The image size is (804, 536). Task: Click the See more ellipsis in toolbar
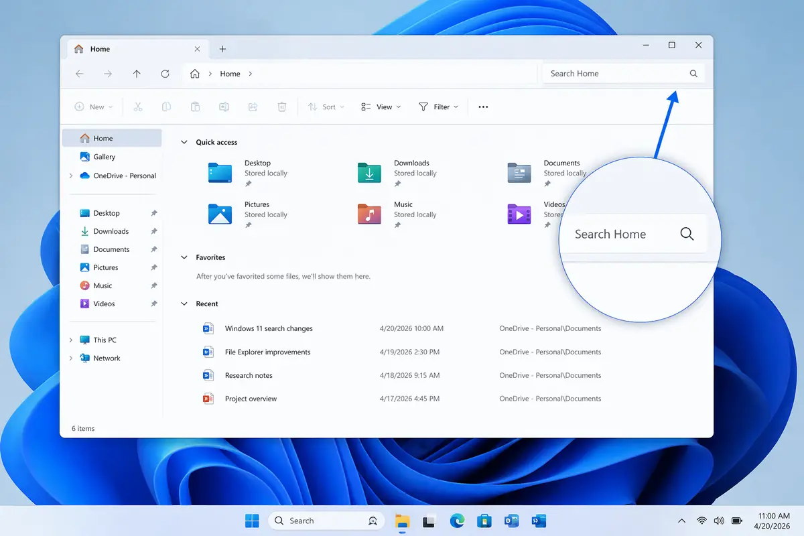(x=483, y=107)
